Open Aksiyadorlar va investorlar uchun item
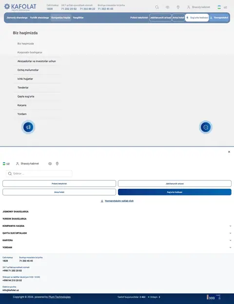The height and width of the screenshot is (304, 234). click(37, 61)
